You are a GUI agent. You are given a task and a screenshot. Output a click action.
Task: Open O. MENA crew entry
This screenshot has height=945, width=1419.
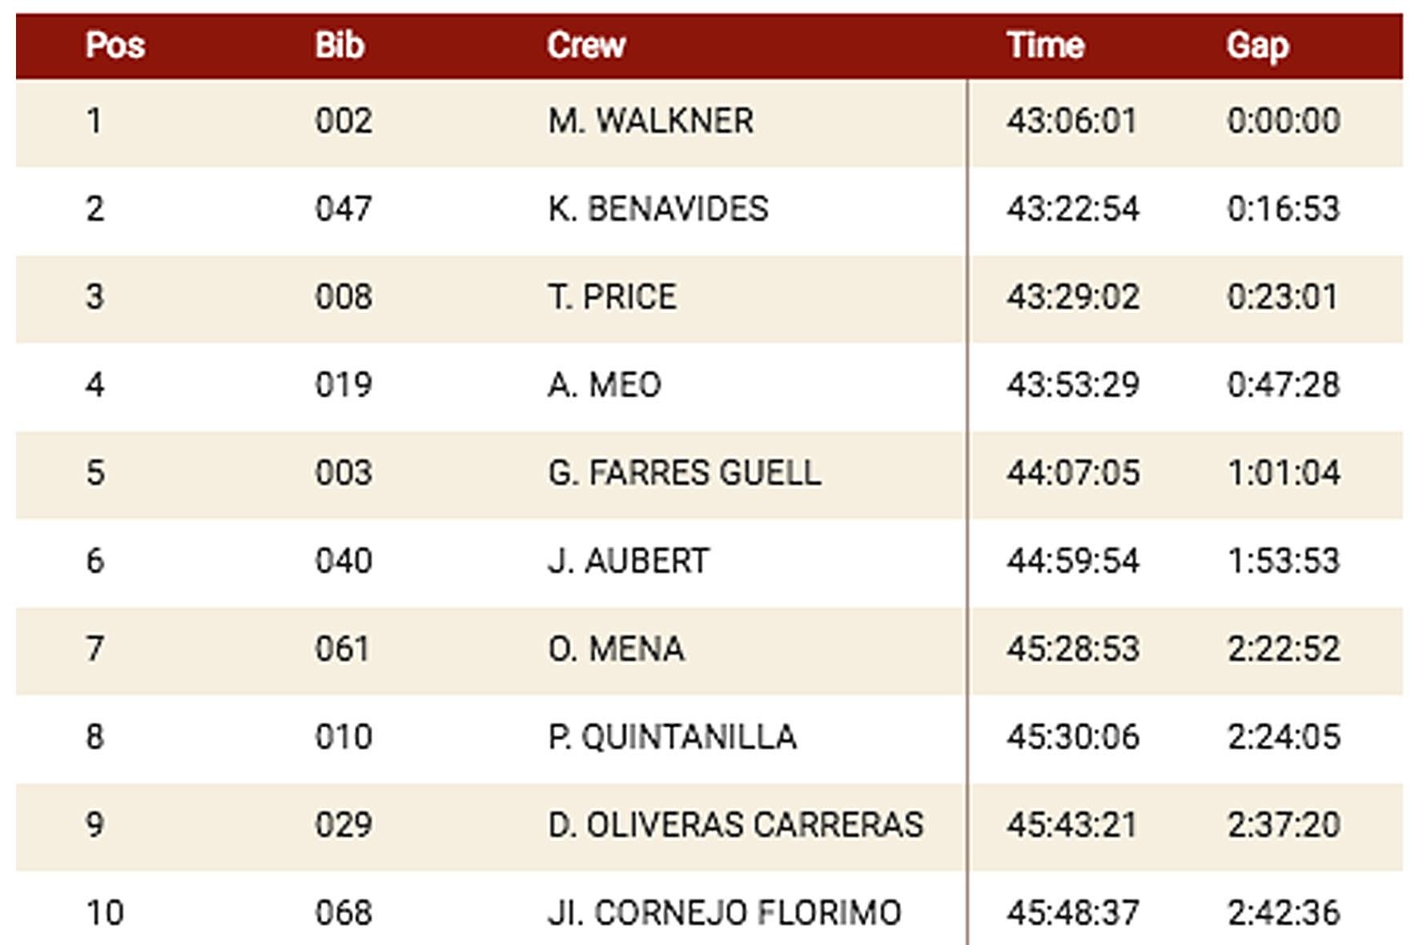pyautogui.click(x=616, y=650)
